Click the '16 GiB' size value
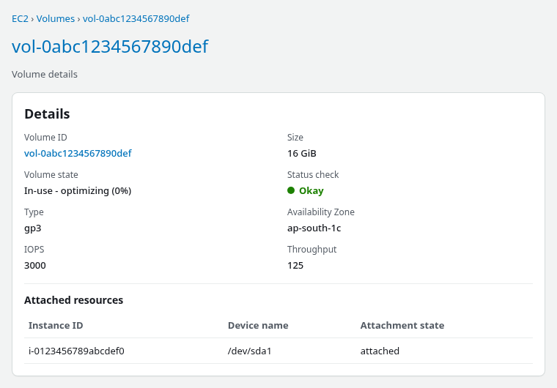557x388 pixels. pyautogui.click(x=302, y=153)
